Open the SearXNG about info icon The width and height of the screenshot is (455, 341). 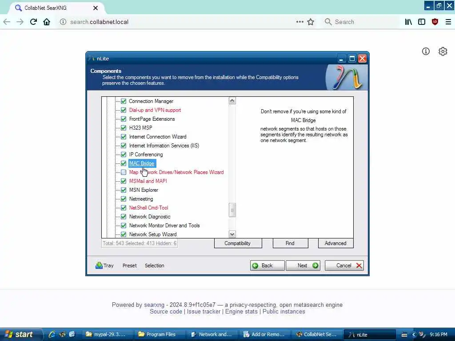pyautogui.click(x=426, y=52)
